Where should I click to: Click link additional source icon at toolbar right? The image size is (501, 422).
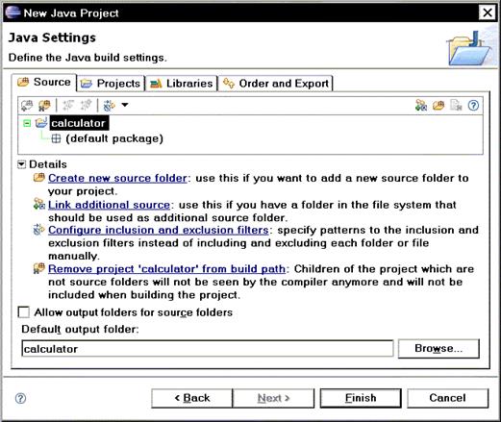[421, 105]
